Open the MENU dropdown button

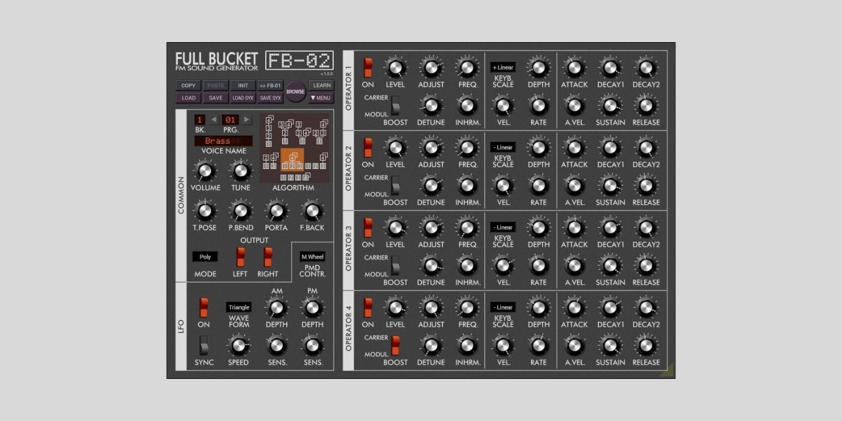[321, 98]
